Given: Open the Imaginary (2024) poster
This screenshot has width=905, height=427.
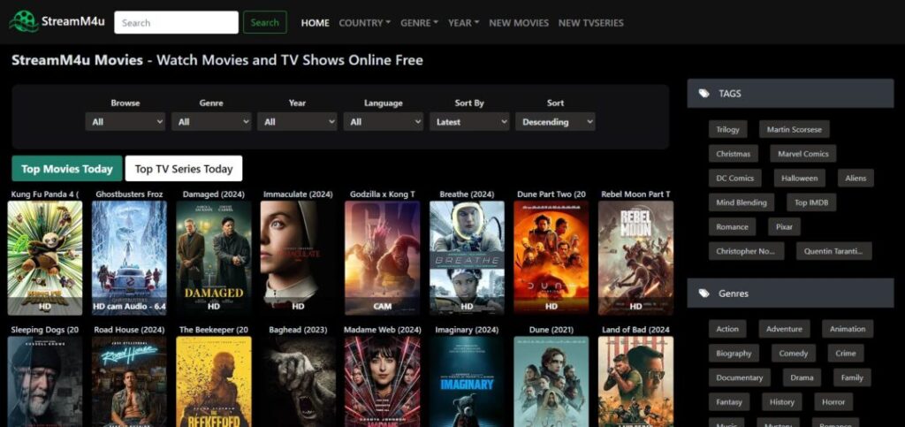Looking at the screenshot, I should coord(467,381).
